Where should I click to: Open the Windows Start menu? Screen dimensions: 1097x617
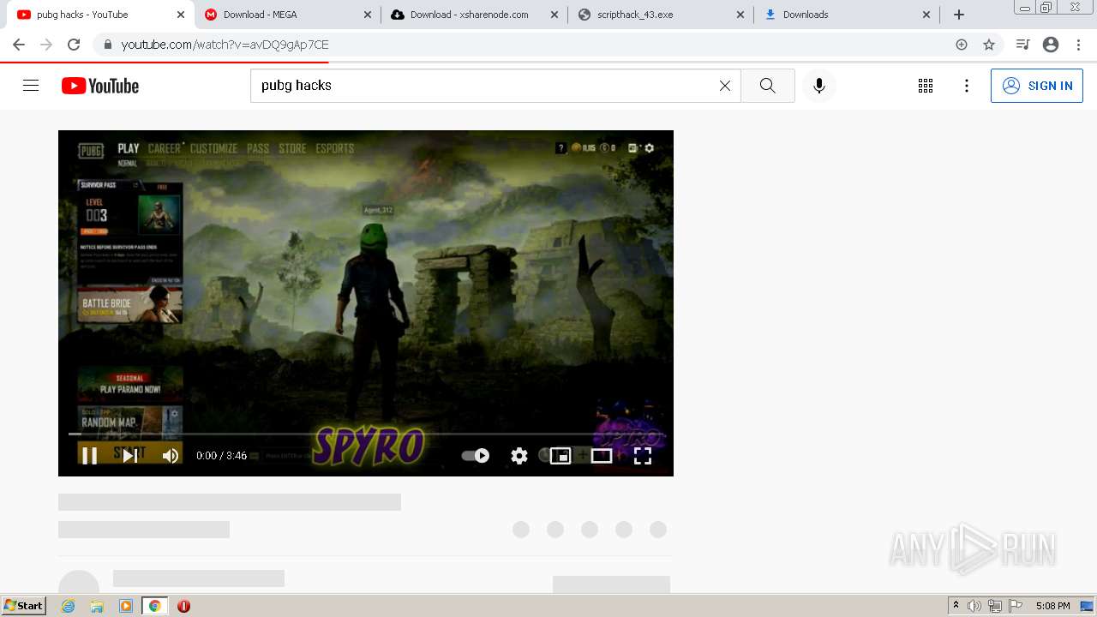[x=24, y=606]
